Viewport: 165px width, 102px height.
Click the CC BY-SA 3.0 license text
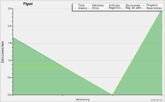(x=156, y=100)
